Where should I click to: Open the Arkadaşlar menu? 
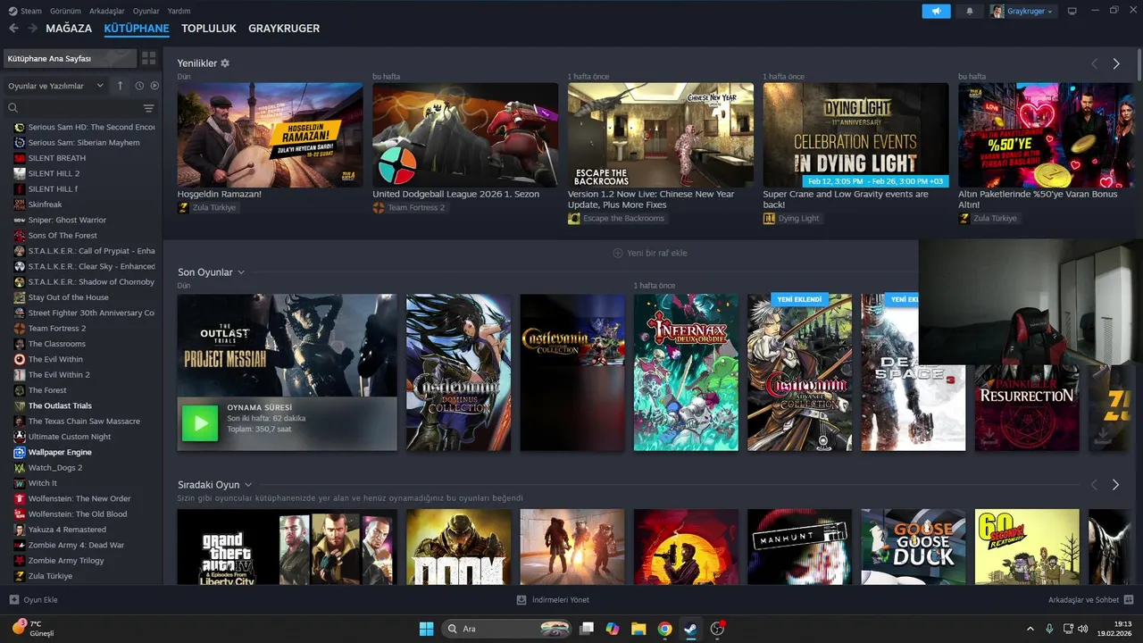[107, 11]
